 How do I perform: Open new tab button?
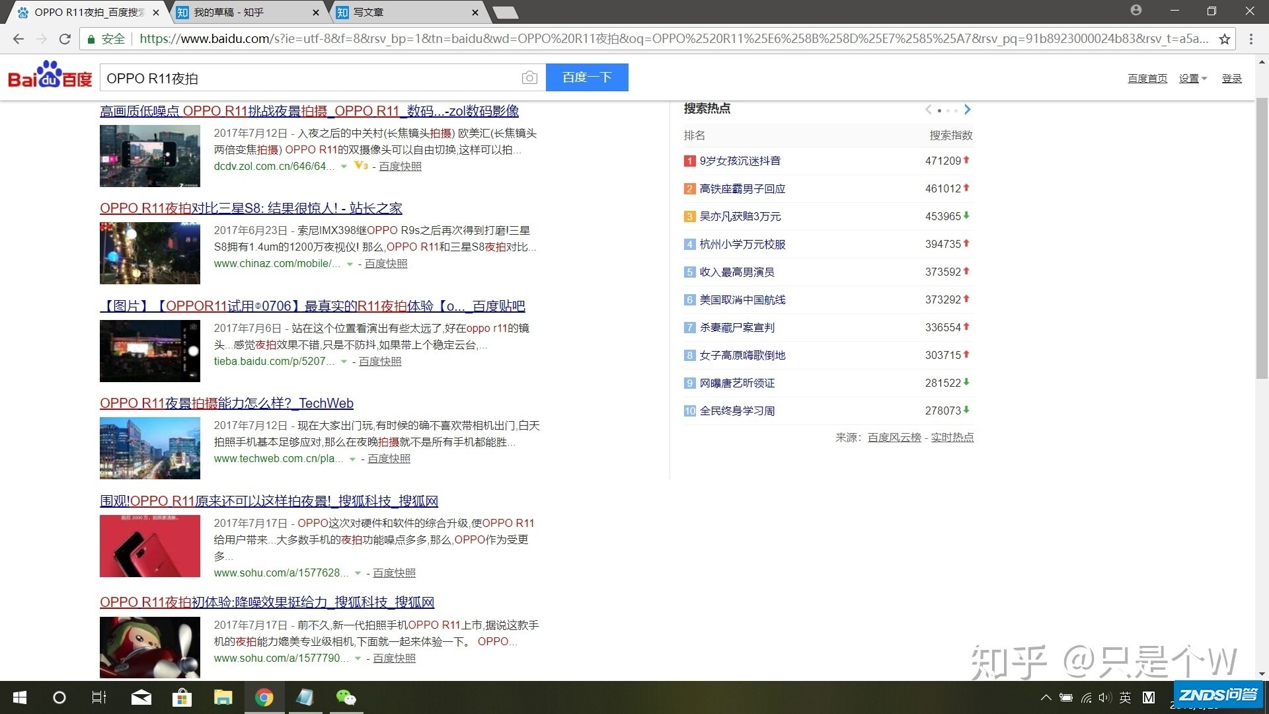pyautogui.click(x=506, y=13)
